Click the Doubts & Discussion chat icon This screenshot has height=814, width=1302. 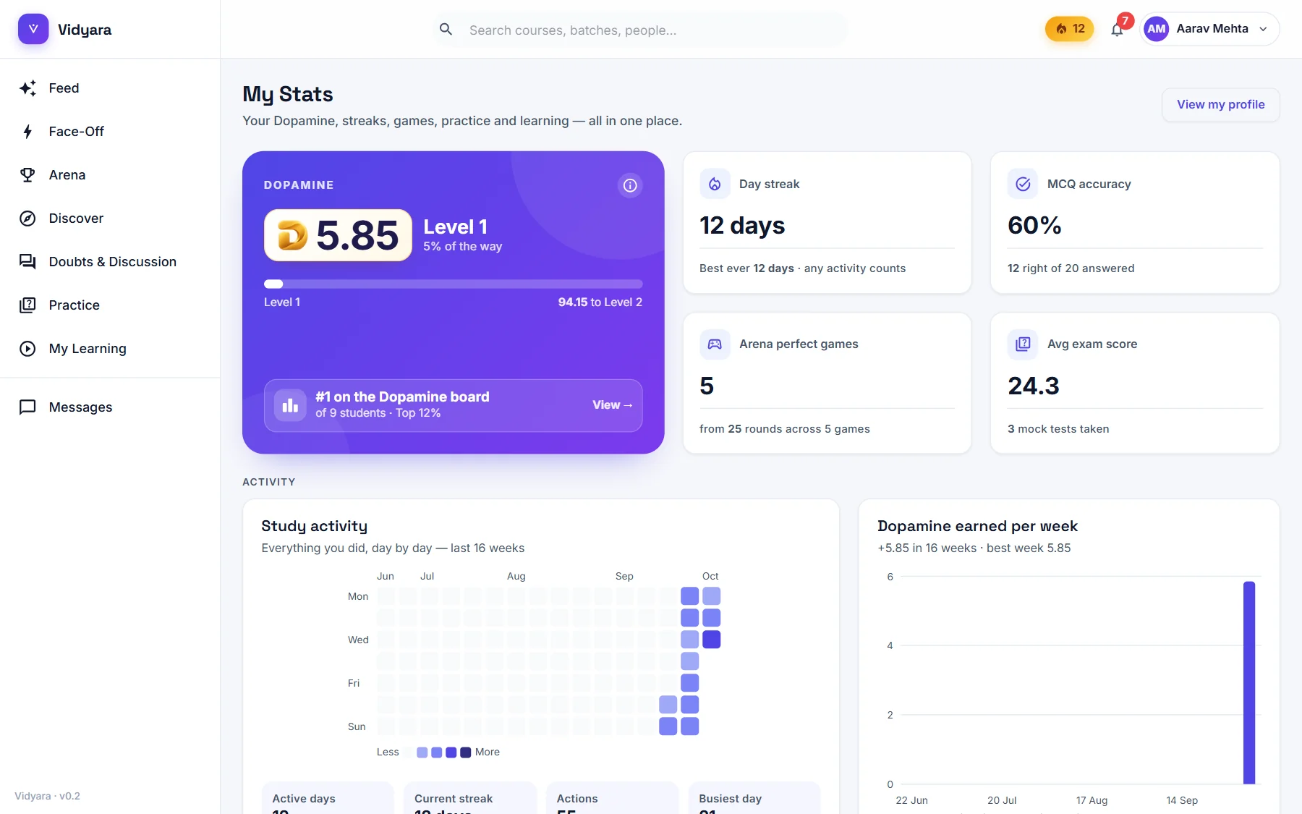coord(27,262)
